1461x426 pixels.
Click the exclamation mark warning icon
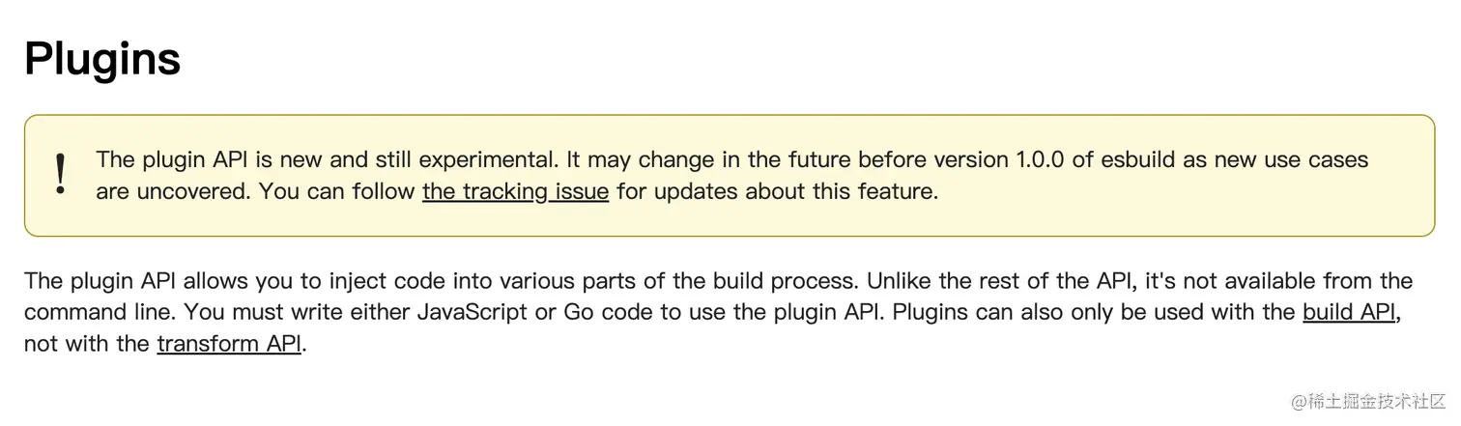coord(61,175)
